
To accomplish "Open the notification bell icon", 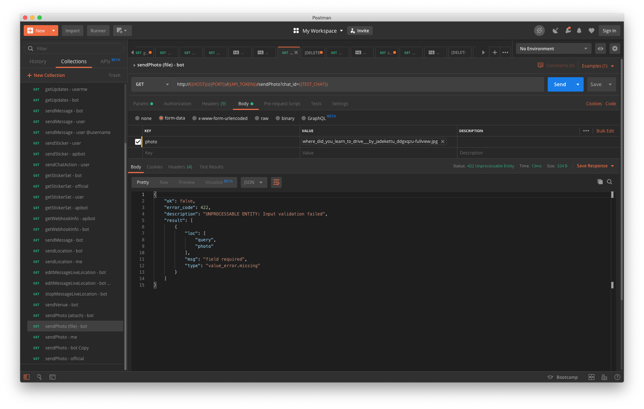I will [x=579, y=31].
